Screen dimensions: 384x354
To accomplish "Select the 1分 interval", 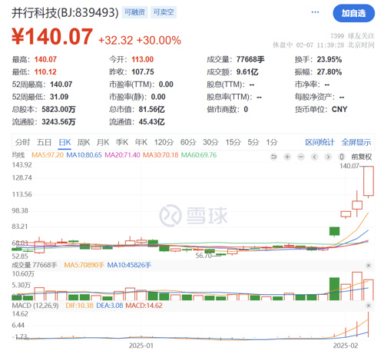I will pos(272,142).
